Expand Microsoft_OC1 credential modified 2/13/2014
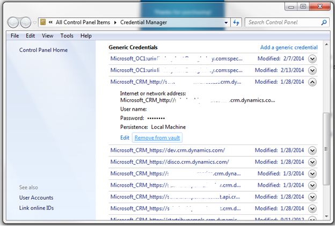335x226 pixels. (x=312, y=70)
